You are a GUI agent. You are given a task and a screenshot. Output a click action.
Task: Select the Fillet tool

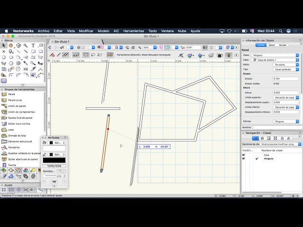pos(11,75)
